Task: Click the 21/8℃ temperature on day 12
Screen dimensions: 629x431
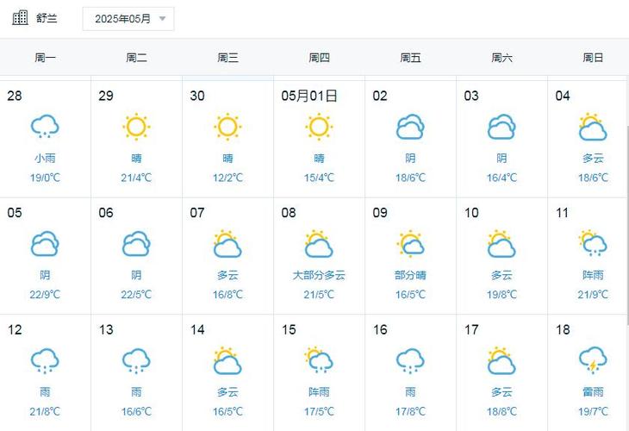Action: (45, 411)
